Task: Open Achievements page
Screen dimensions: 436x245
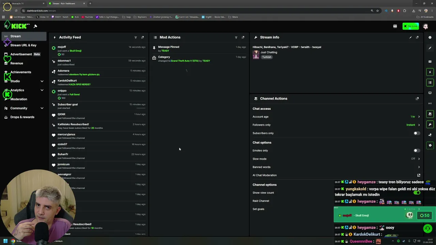Action: [x=24, y=72]
